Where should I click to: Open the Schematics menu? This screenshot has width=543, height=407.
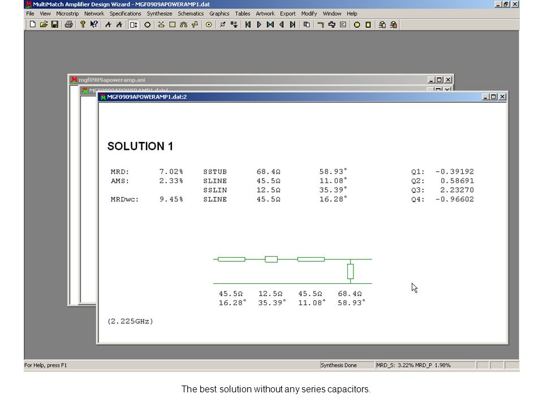(x=191, y=14)
